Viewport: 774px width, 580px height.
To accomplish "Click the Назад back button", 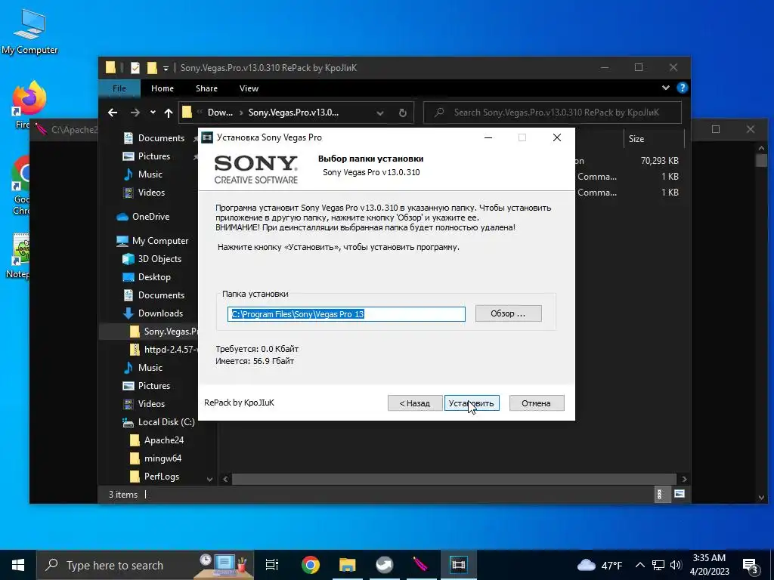I will [415, 403].
